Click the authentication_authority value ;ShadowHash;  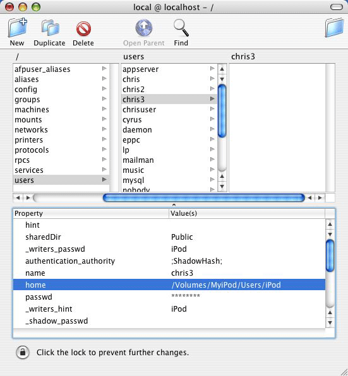pyautogui.click(x=196, y=261)
